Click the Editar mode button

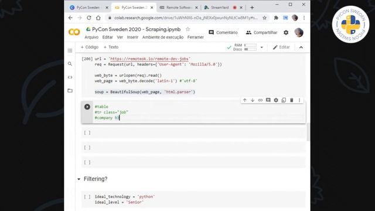click(281, 47)
